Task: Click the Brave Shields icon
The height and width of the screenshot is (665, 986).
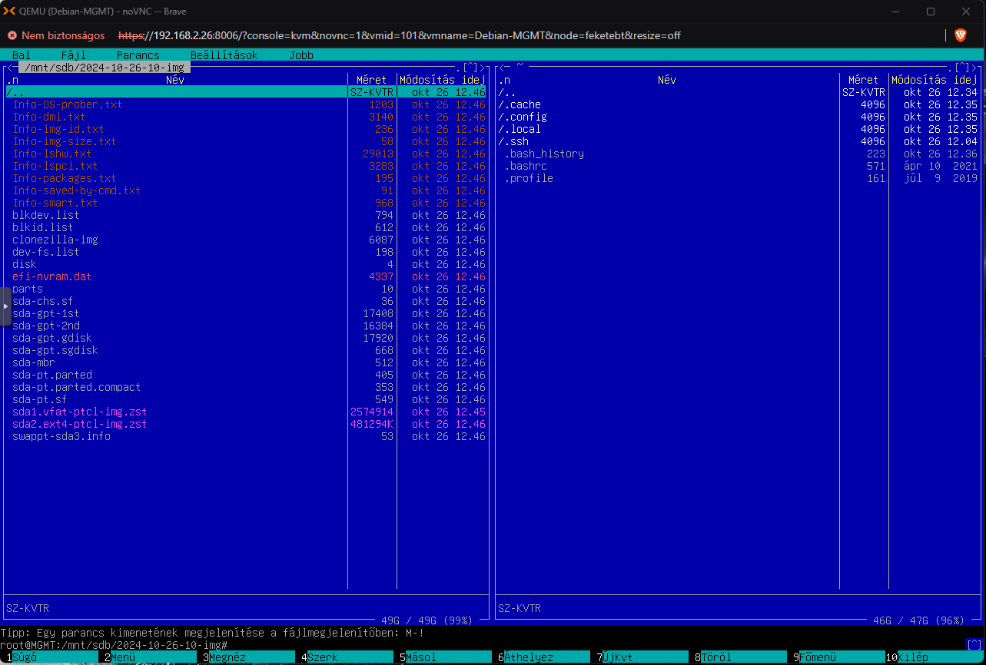Action: tap(961, 35)
